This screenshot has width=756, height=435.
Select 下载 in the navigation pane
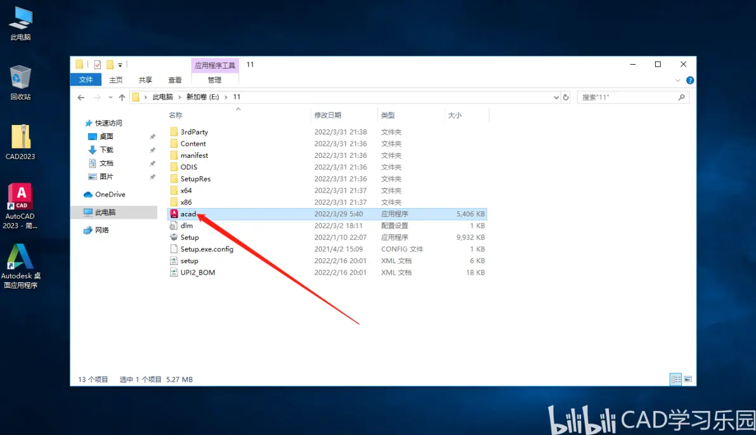pyautogui.click(x=106, y=150)
